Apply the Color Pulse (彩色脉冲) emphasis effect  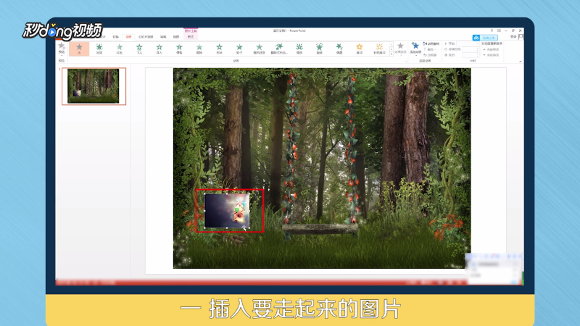(x=379, y=49)
